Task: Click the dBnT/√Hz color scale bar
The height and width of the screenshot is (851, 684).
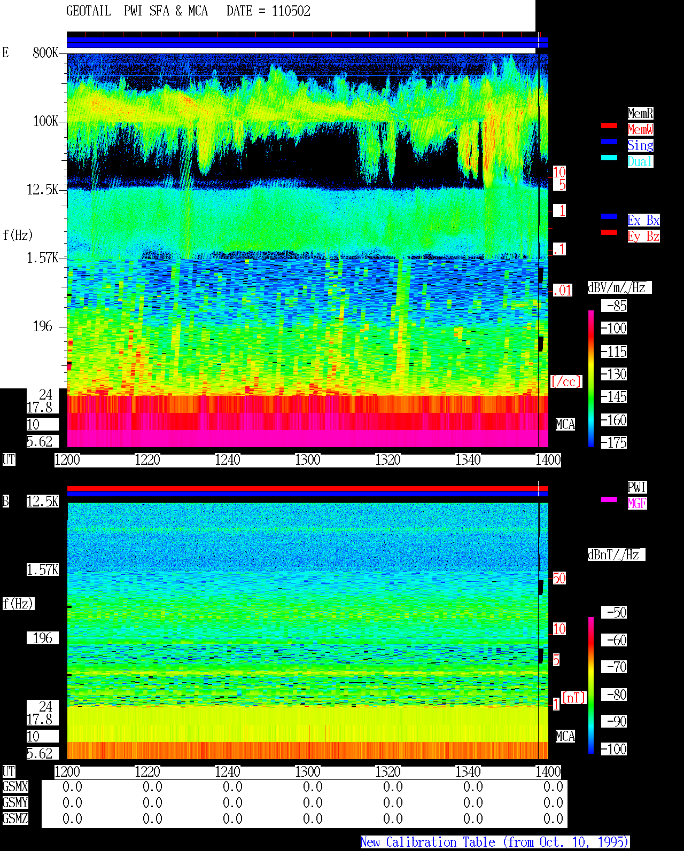Action: tap(591, 685)
